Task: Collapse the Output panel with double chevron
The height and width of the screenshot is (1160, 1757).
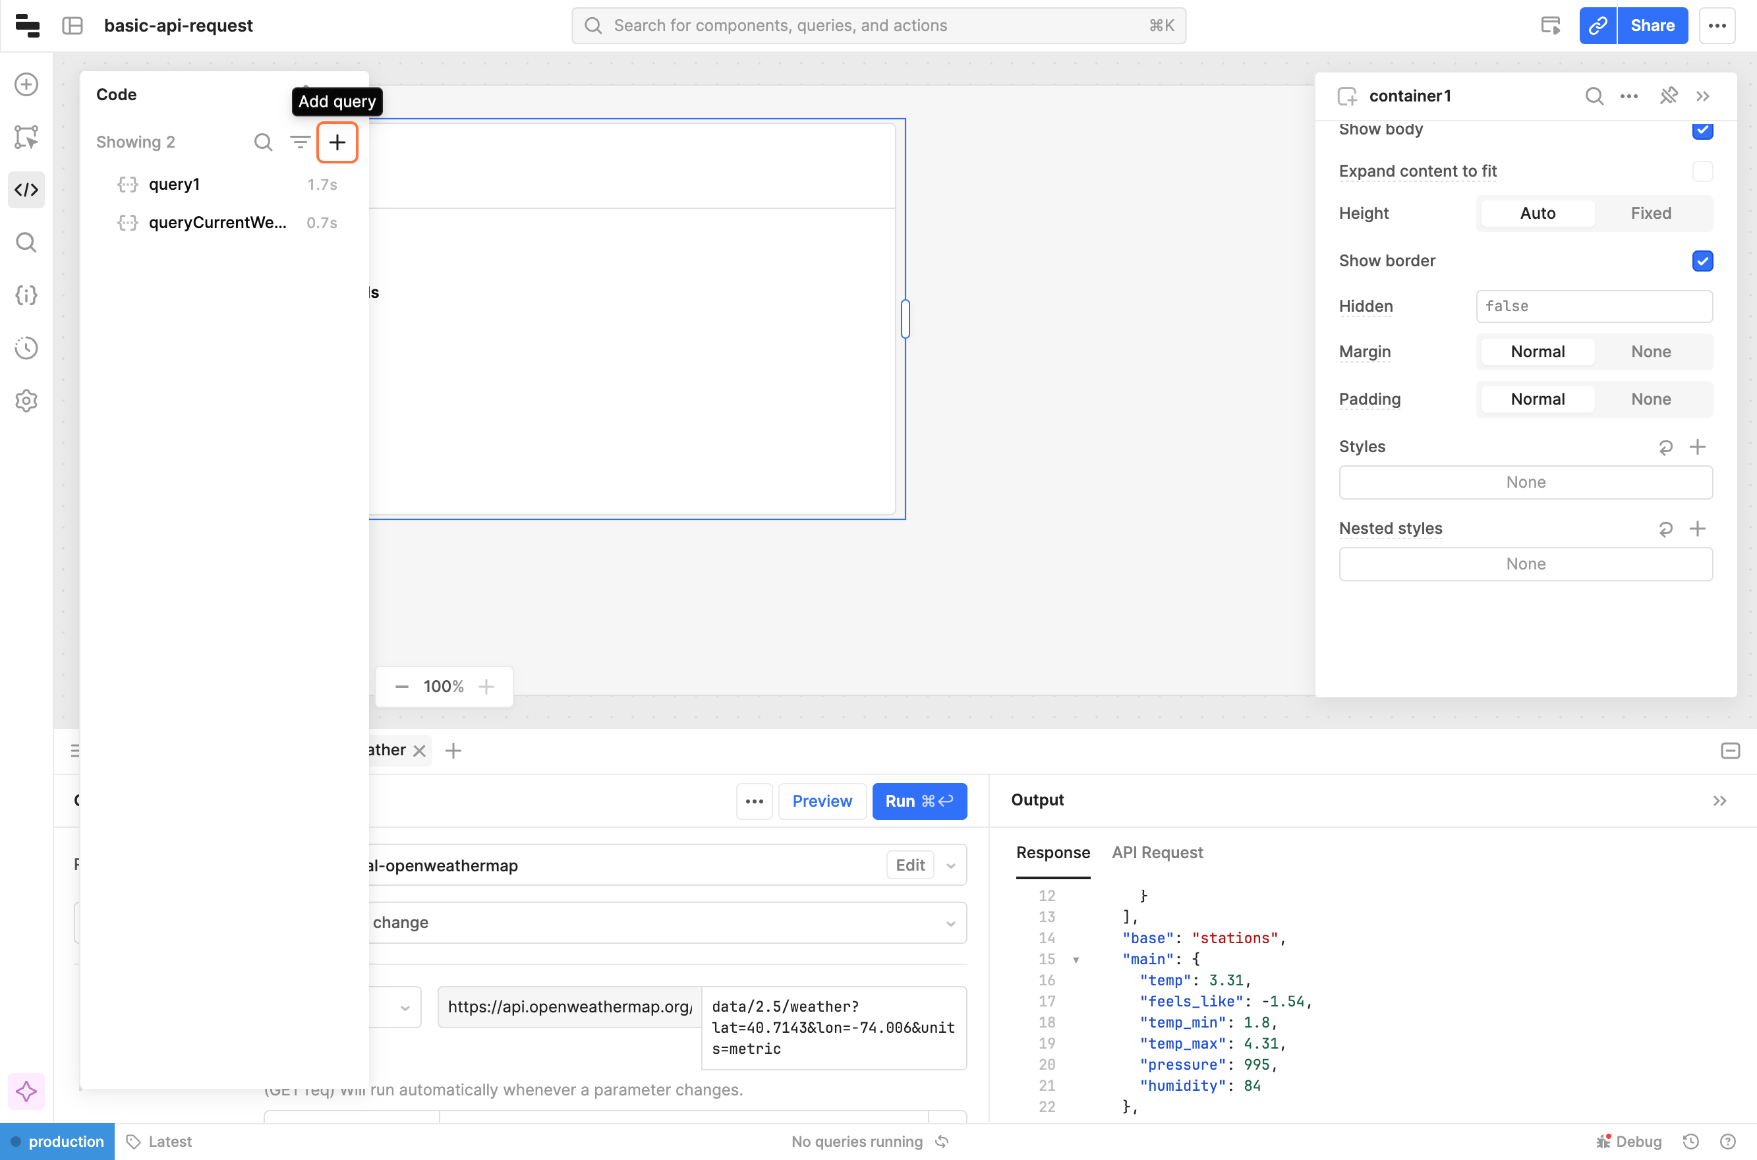Action: pos(1719,800)
